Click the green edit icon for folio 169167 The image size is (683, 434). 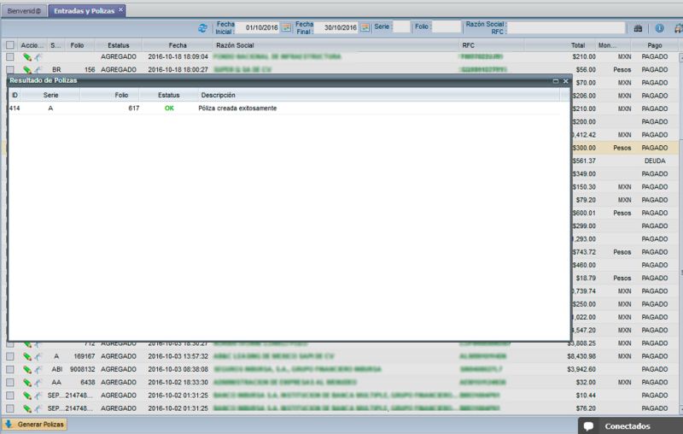pyautogui.click(x=27, y=356)
